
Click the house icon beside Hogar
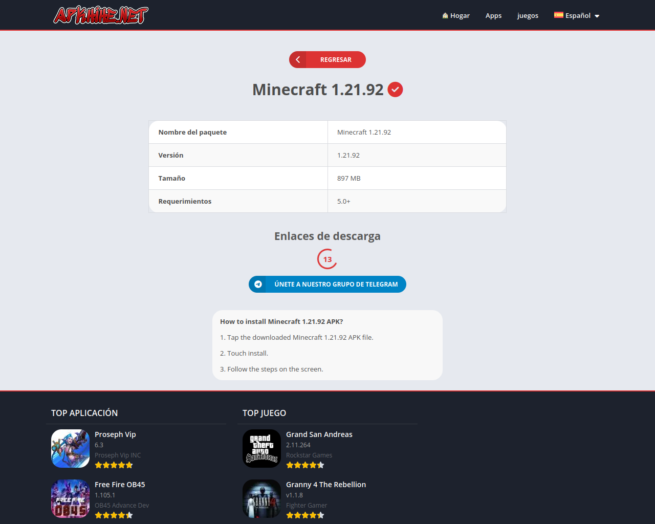point(445,15)
